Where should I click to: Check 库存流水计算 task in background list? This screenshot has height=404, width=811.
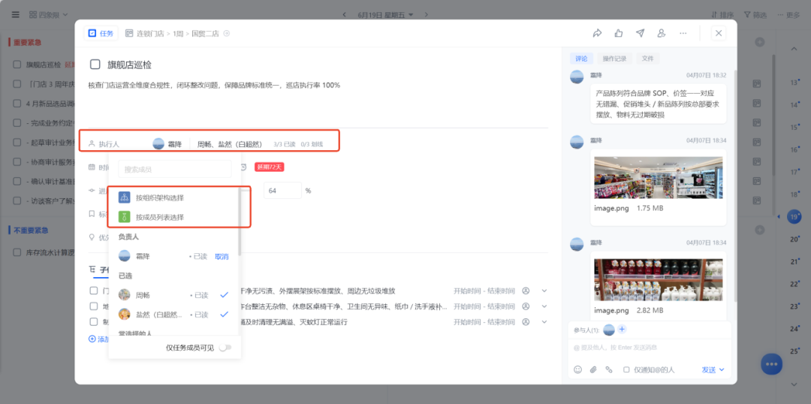coord(17,252)
